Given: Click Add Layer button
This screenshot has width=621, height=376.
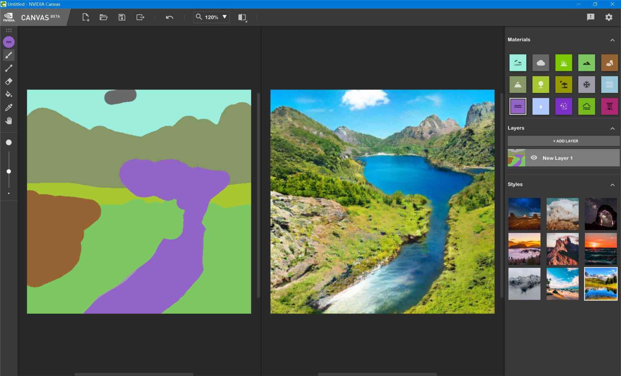Looking at the screenshot, I should 565,141.
